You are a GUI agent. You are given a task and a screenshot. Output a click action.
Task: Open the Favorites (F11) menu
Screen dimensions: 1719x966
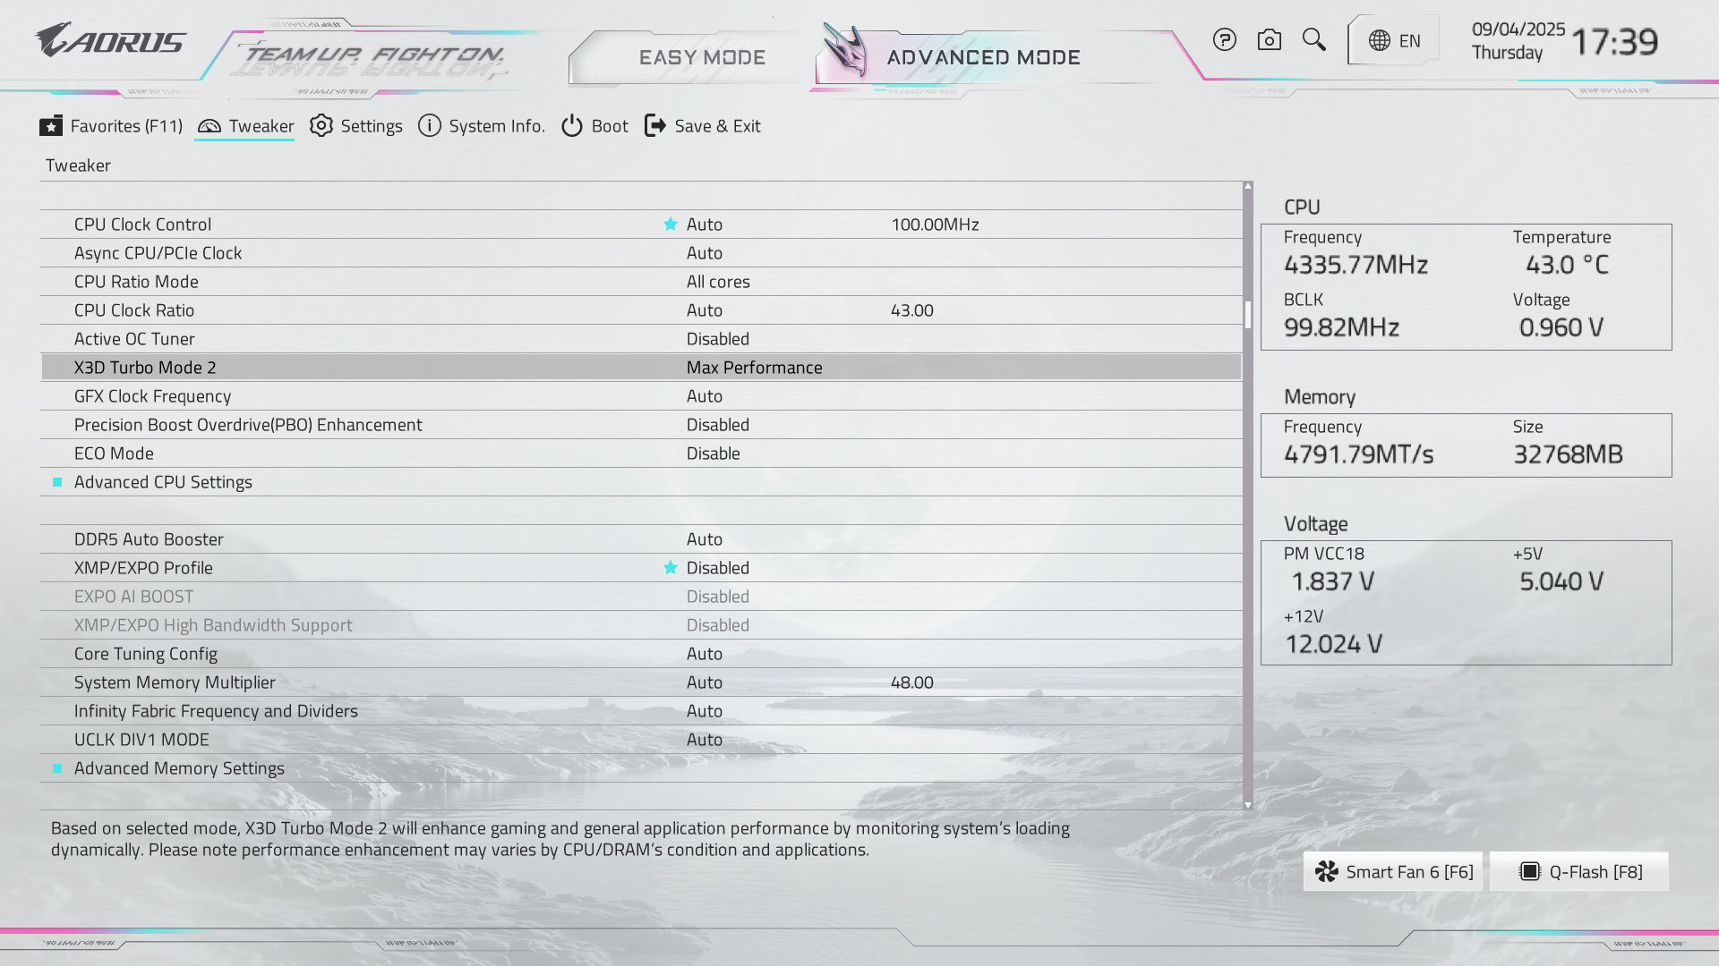(x=111, y=126)
